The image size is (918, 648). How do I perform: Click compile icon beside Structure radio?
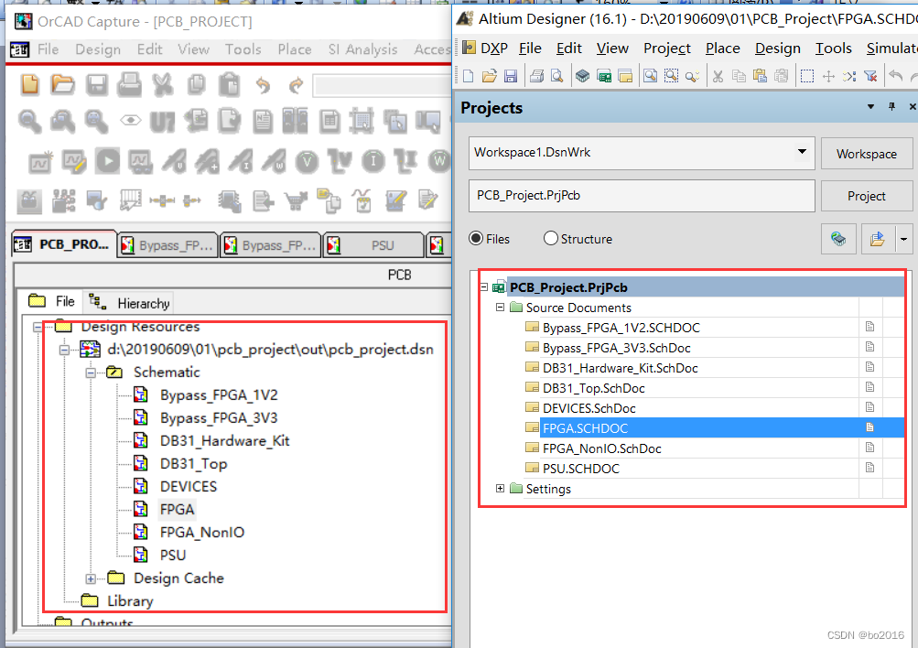[x=838, y=239]
